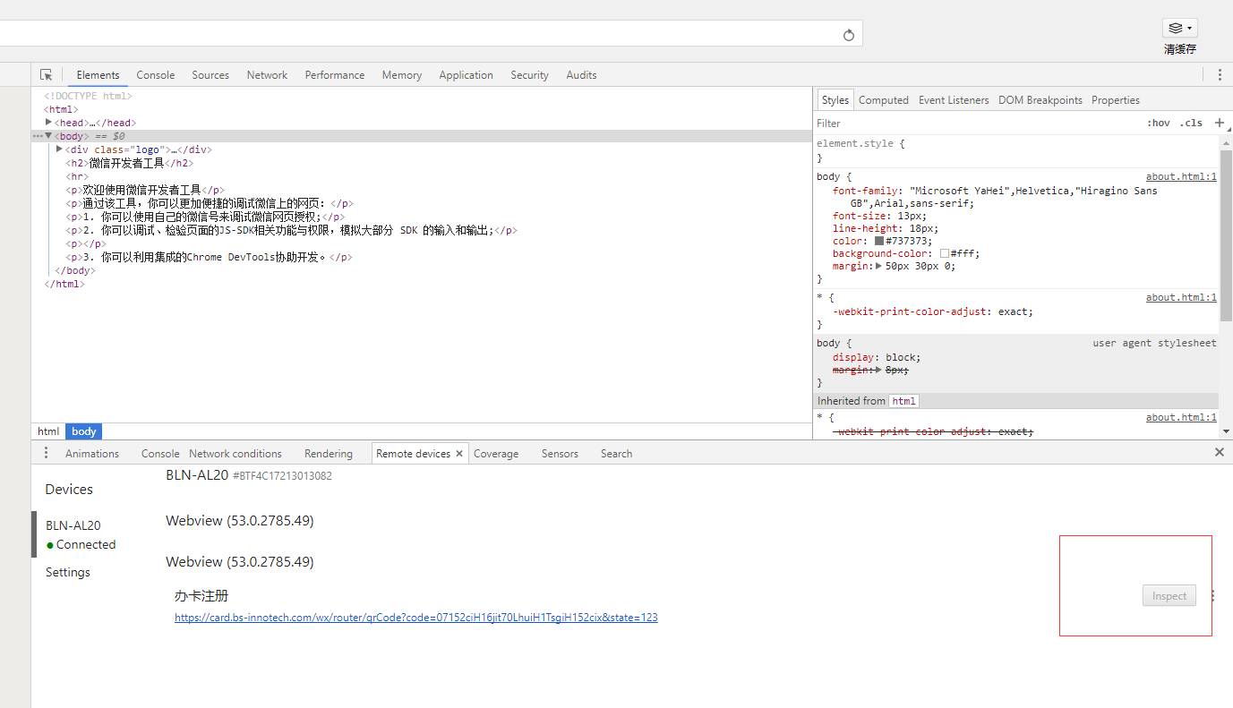Open the Computed styles tab

click(x=883, y=100)
